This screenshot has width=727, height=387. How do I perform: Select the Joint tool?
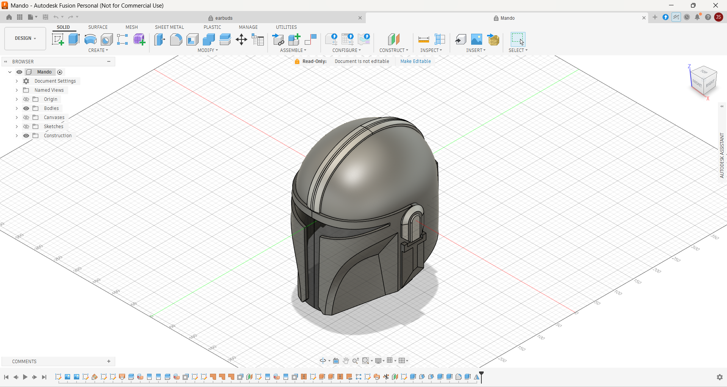pos(310,39)
